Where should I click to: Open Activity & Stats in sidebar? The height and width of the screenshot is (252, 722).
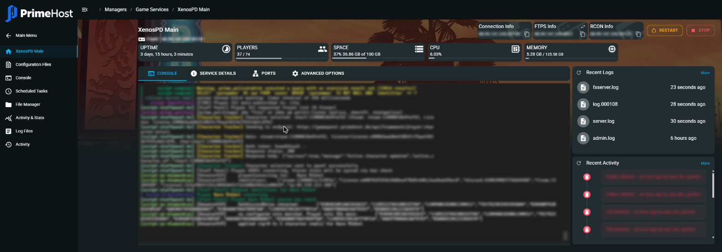pyautogui.click(x=39, y=118)
